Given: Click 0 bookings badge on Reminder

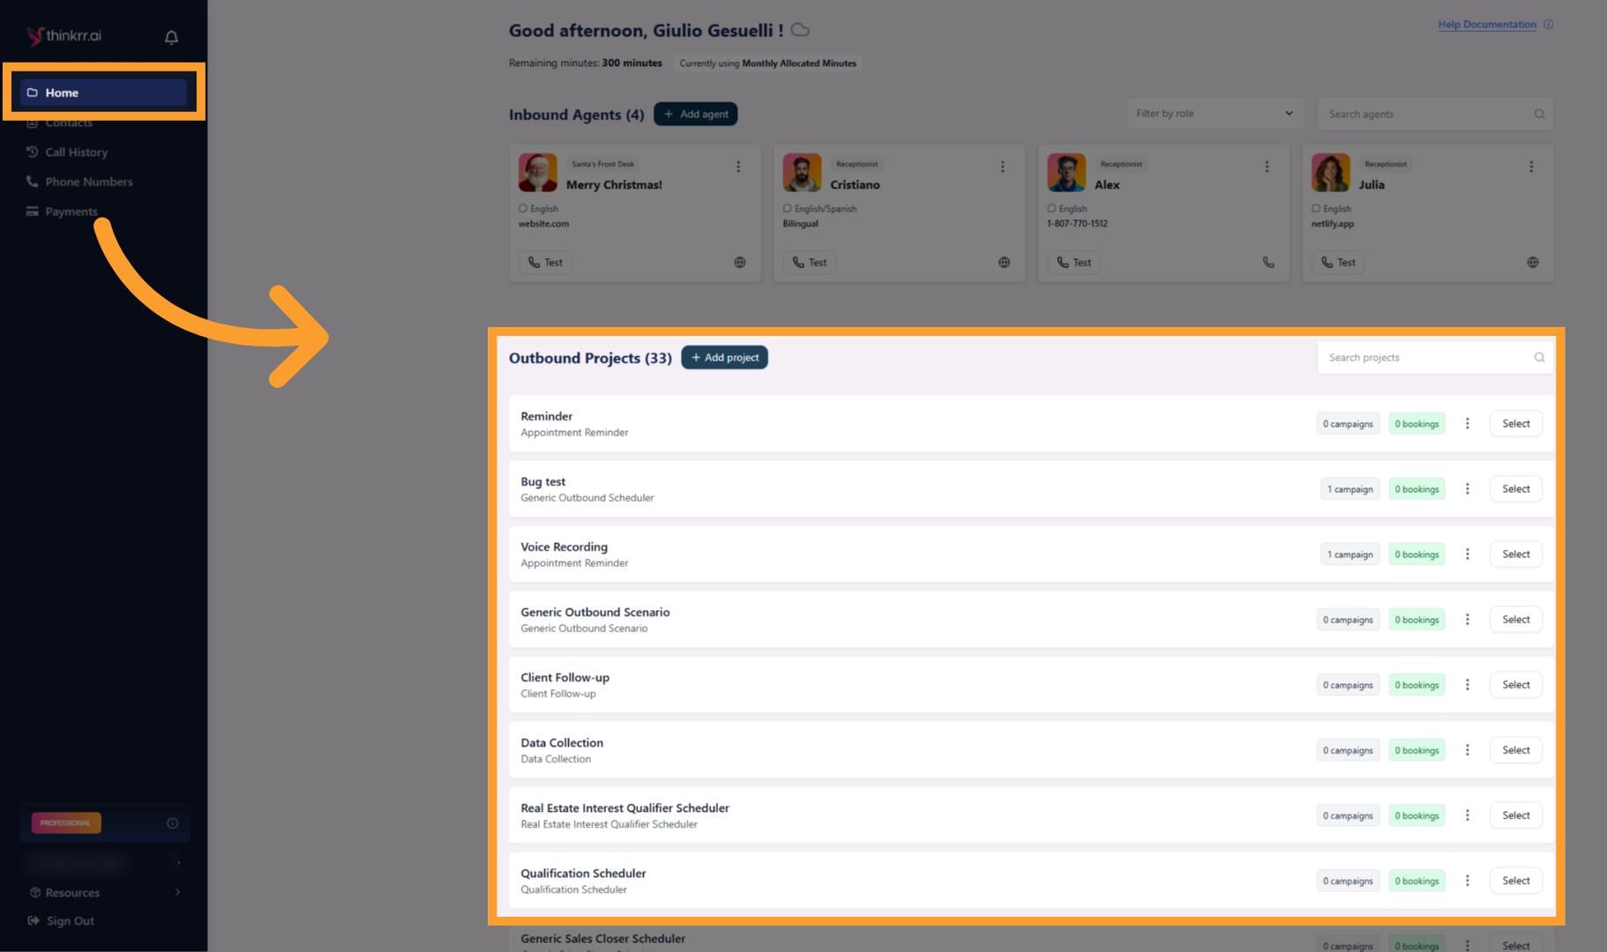Looking at the screenshot, I should (1416, 424).
